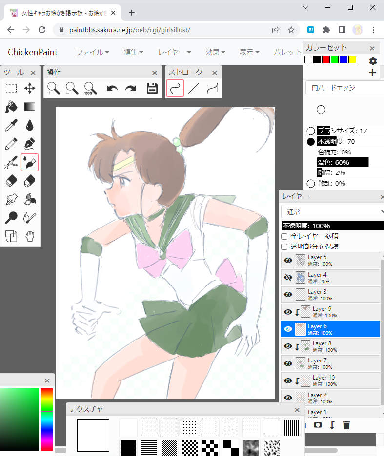Select the pencil tool
384x456 pixels.
[11, 144]
